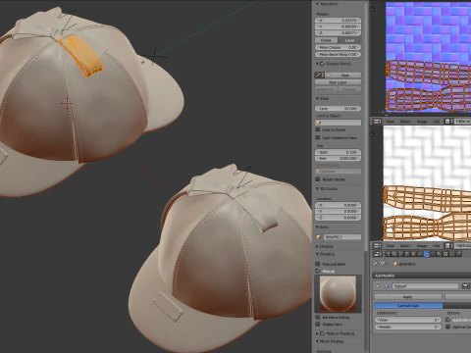Collapse the Transform panel

pyautogui.click(x=317, y=4)
